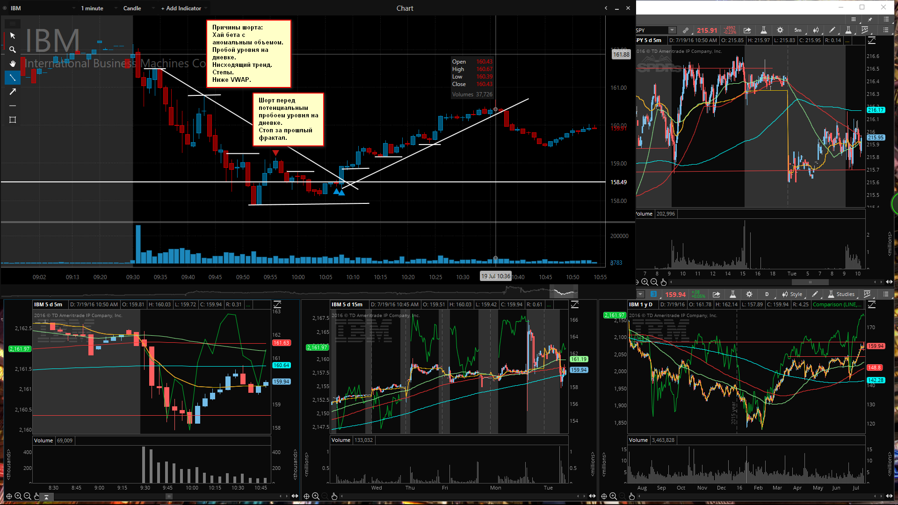
Task: Click the share icon on daily toolbar
Action: (716, 294)
